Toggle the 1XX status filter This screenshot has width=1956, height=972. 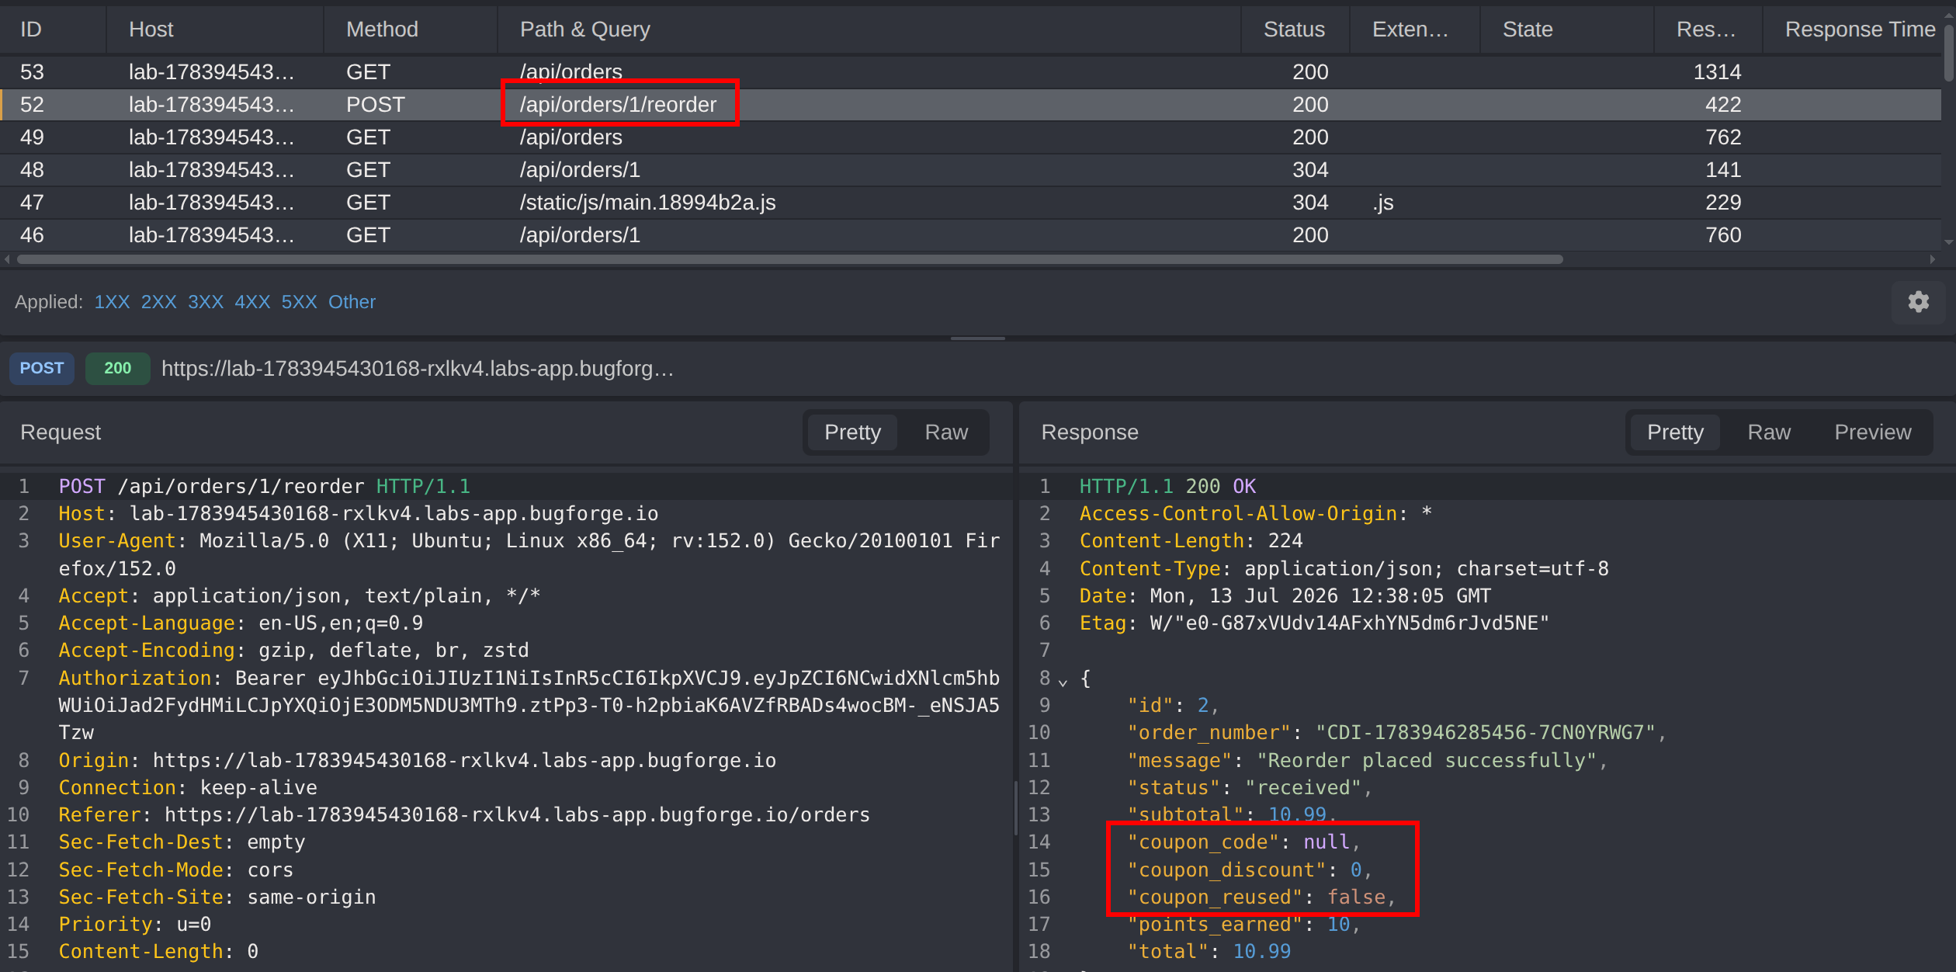[x=112, y=302]
